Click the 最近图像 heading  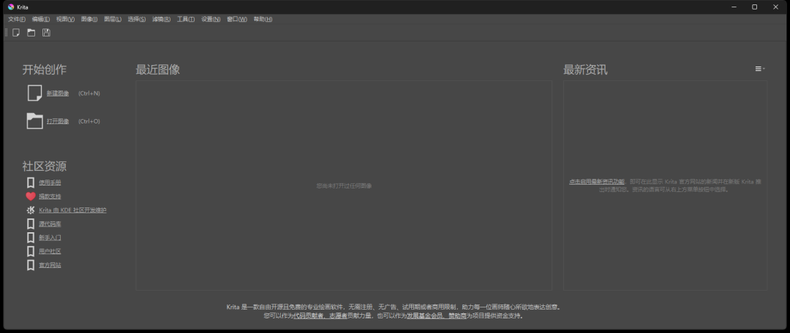158,69
